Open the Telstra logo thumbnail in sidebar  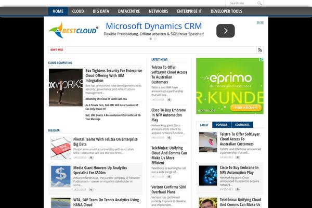coord(208,142)
